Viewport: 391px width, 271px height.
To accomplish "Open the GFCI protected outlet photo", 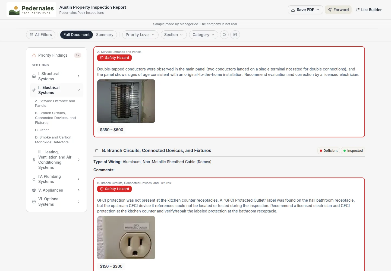I will pos(126,238).
